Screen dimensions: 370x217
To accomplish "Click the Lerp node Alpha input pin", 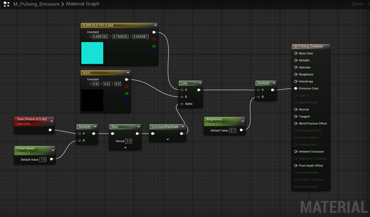I will click(x=182, y=104).
